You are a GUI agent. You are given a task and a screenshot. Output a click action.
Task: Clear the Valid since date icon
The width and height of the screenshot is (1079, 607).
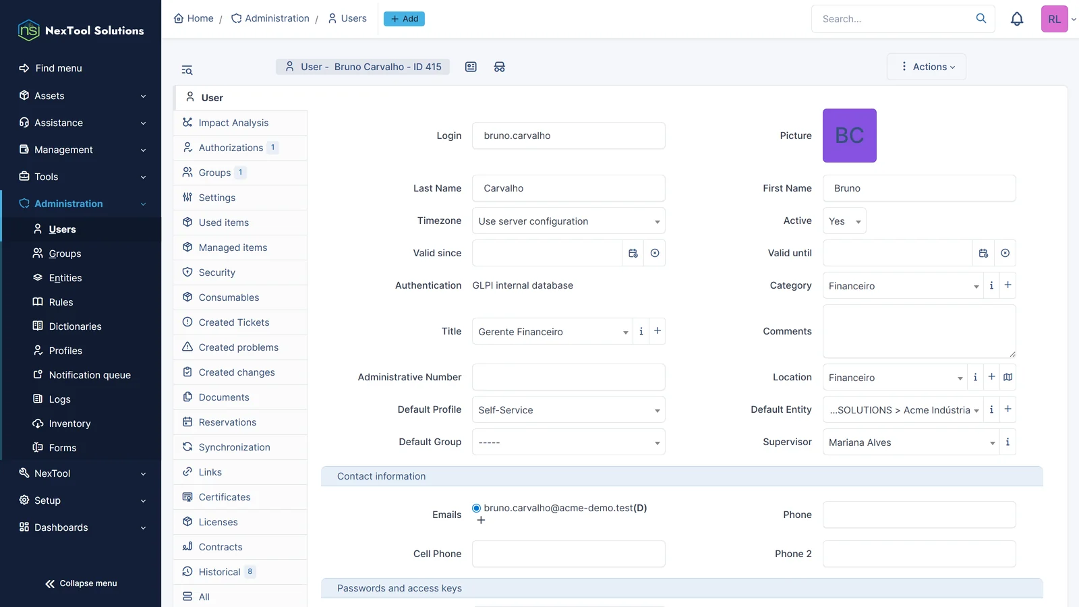pos(655,253)
